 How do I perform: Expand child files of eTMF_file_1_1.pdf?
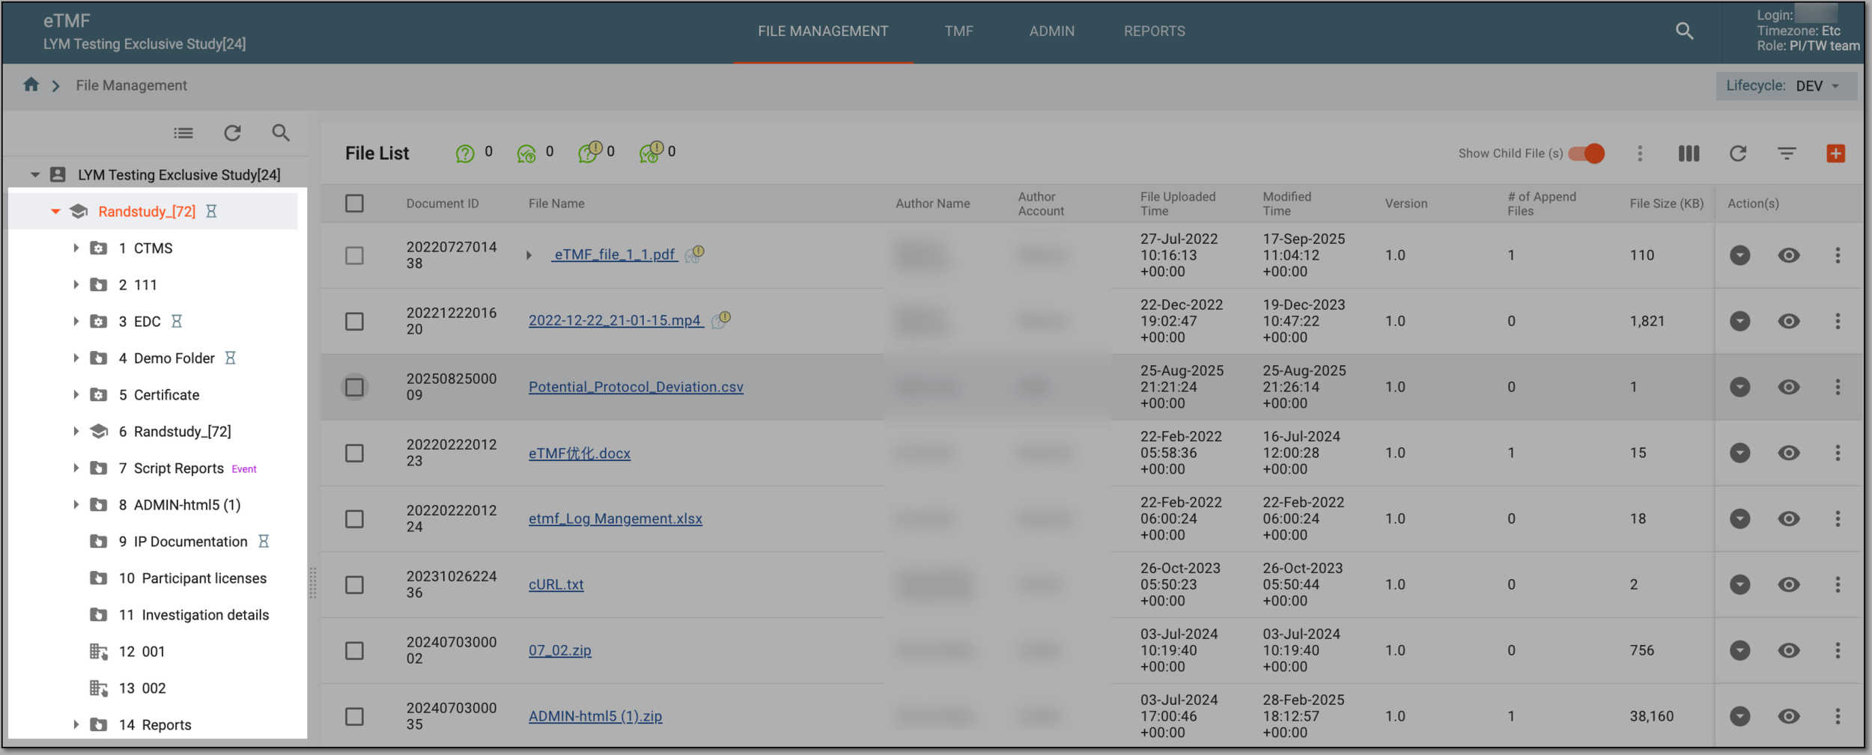(529, 255)
